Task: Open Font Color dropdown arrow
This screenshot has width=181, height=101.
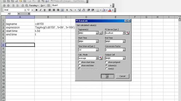Action: click(113, 10)
